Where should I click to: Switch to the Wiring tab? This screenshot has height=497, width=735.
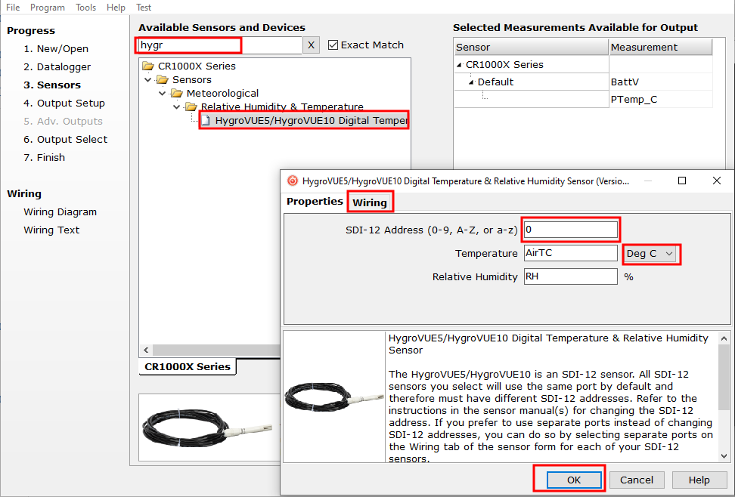[x=370, y=202]
